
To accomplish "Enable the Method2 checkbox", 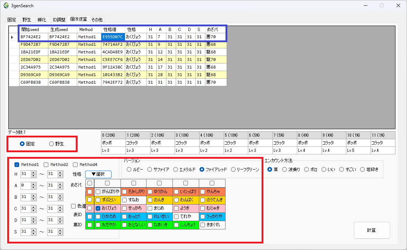I will (x=46, y=165).
